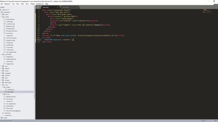Viewport: 218px width, 122px height.
Task: Click Line and Column indicator in status bar
Action: [x=6, y=121]
